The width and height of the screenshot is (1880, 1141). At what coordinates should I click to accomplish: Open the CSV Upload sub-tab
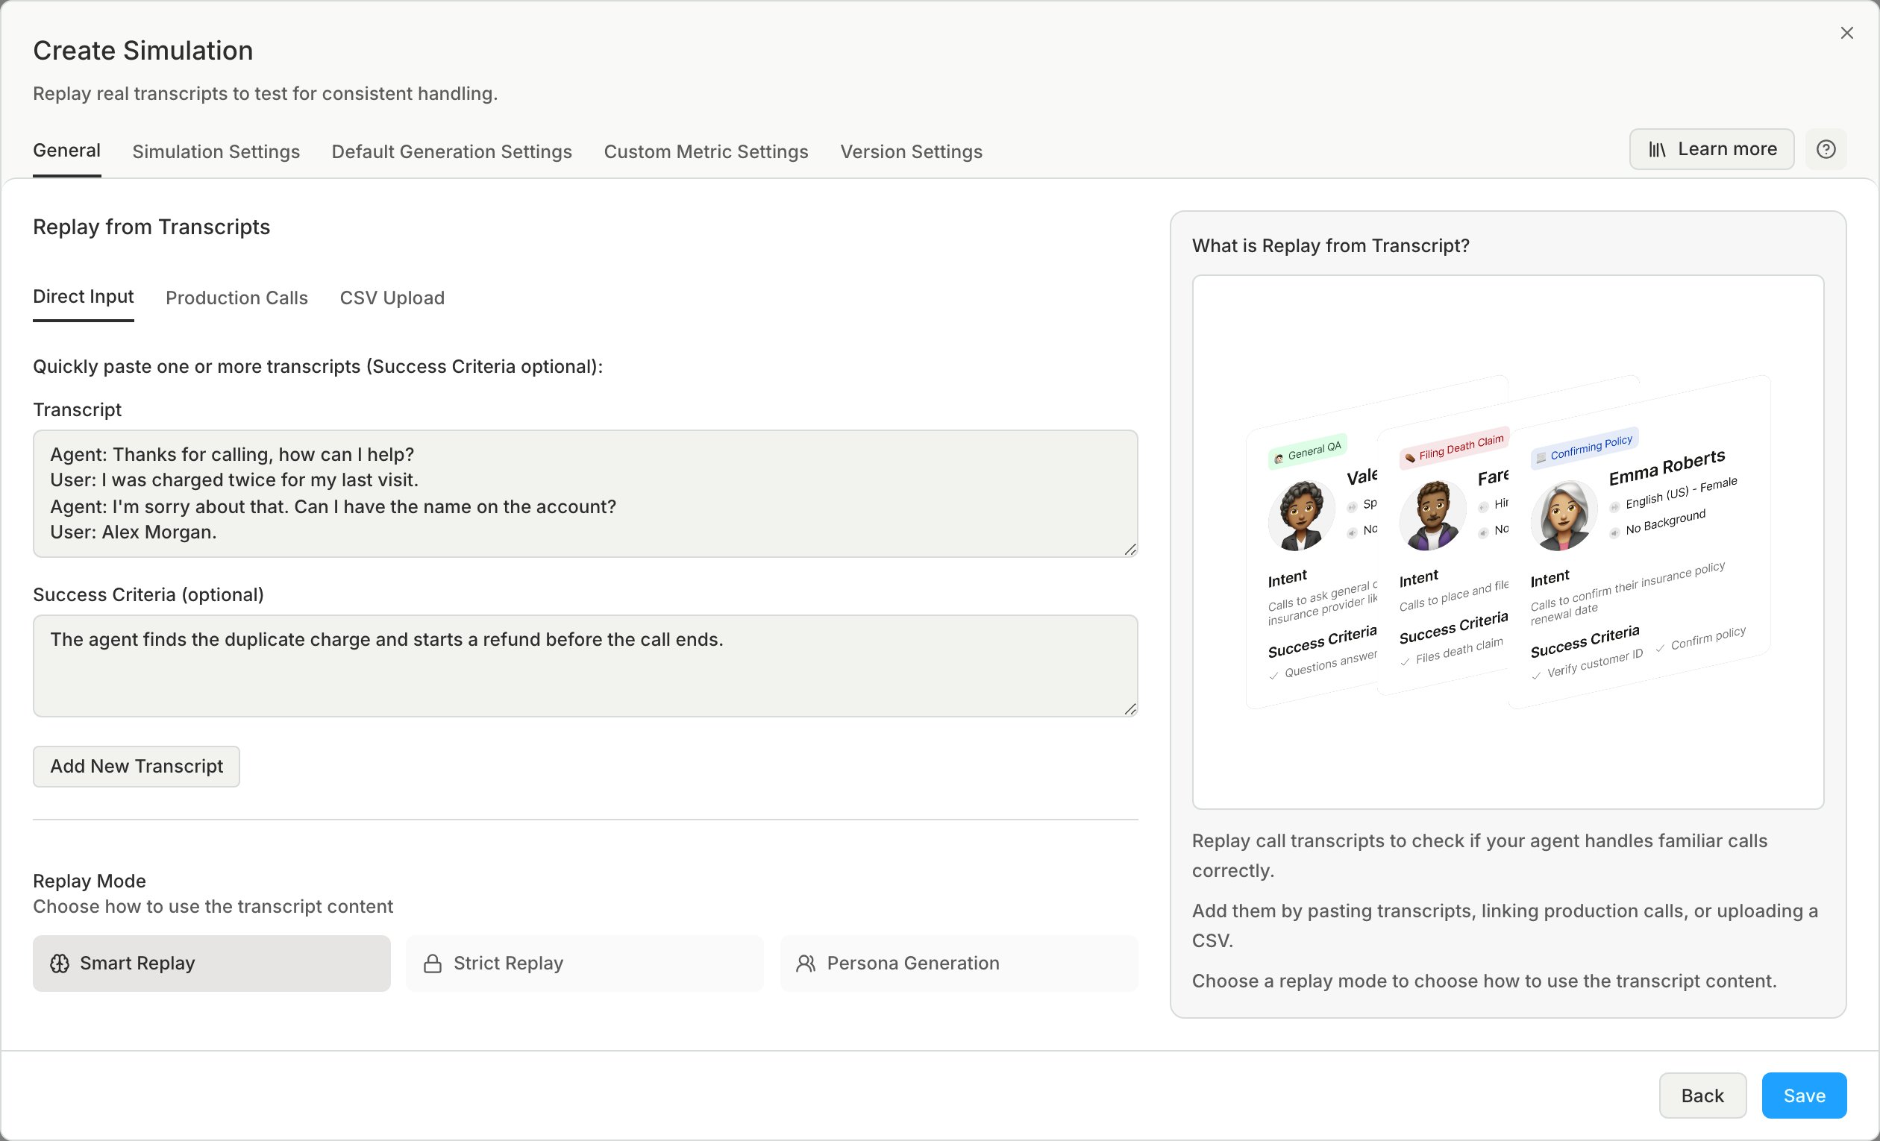pos(392,298)
